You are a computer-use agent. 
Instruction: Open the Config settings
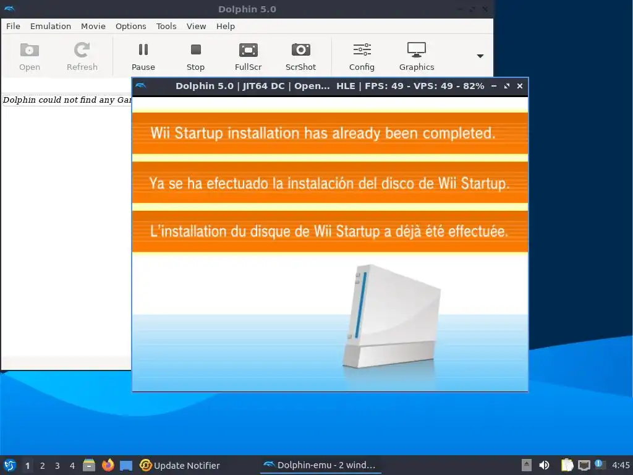coord(362,56)
